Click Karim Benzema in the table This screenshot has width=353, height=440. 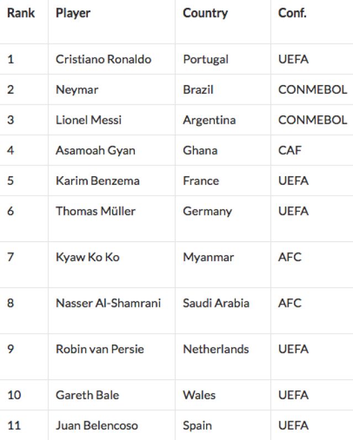click(97, 181)
